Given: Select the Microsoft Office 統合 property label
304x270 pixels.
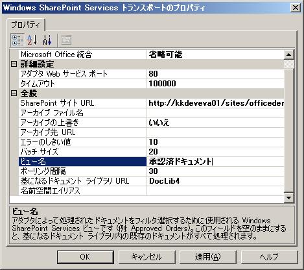Looking at the screenshot, I should (82, 55).
